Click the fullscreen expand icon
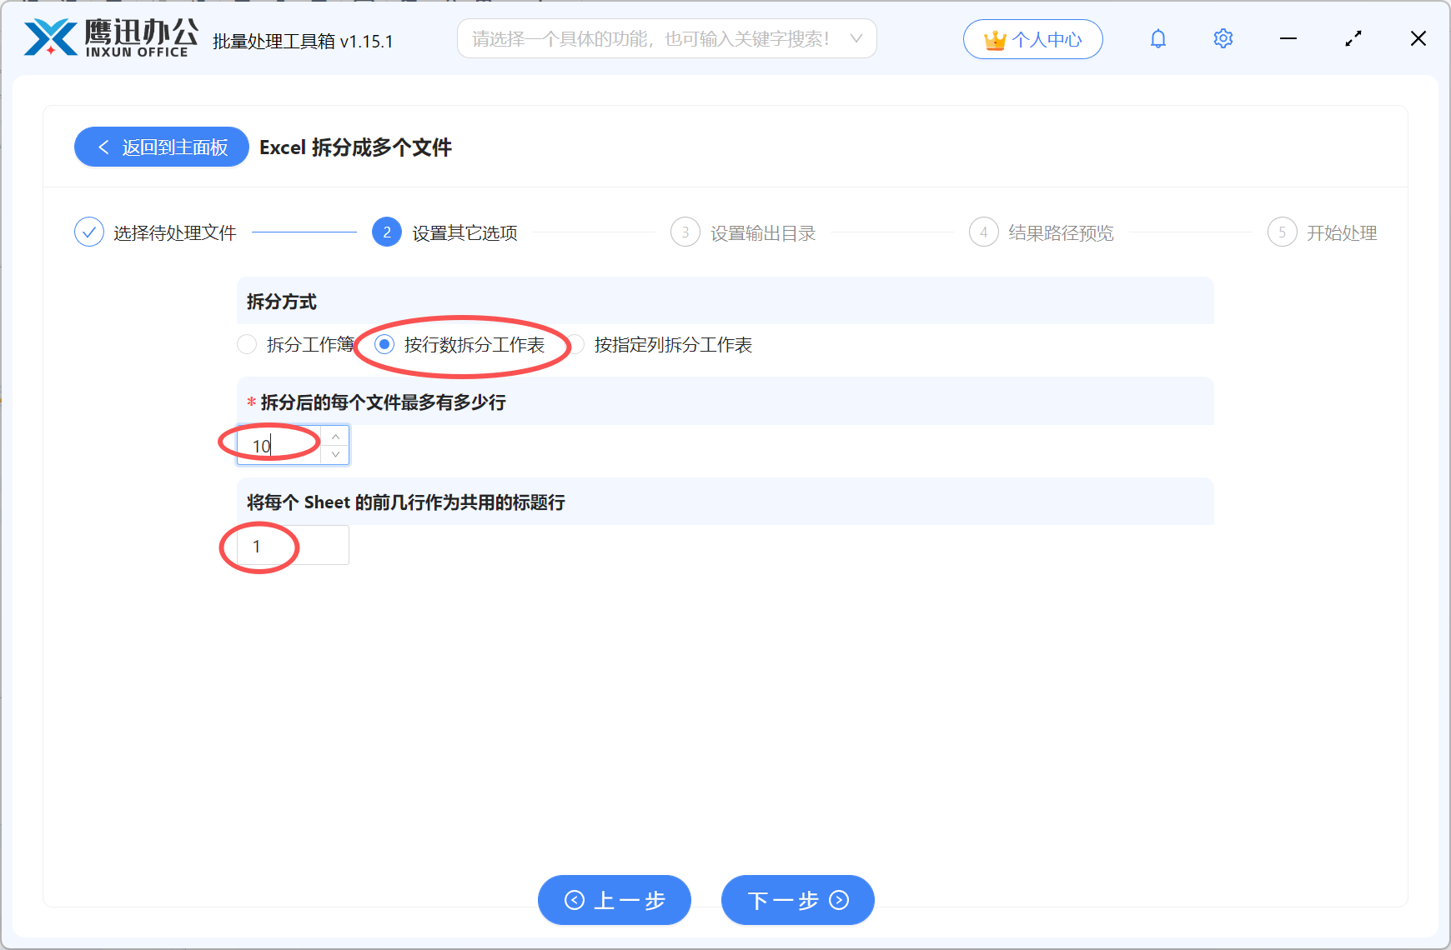Viewport: 1451px width, 950px height. 1353,38
